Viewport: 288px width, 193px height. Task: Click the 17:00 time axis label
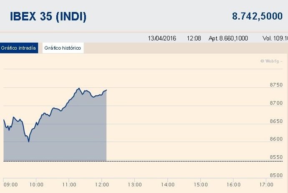coord(266,184)
